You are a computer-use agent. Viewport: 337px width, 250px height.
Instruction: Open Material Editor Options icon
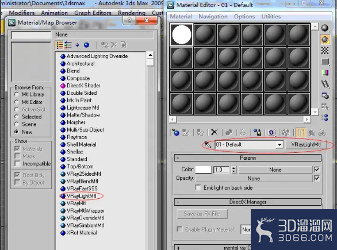tap(325, 95)
